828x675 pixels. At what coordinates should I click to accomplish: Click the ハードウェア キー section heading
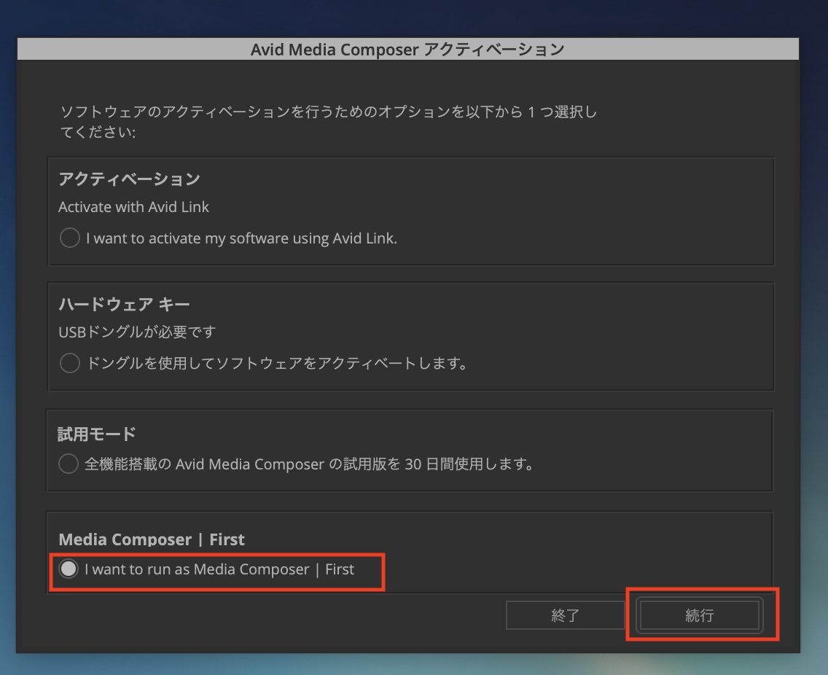point(124,304)
